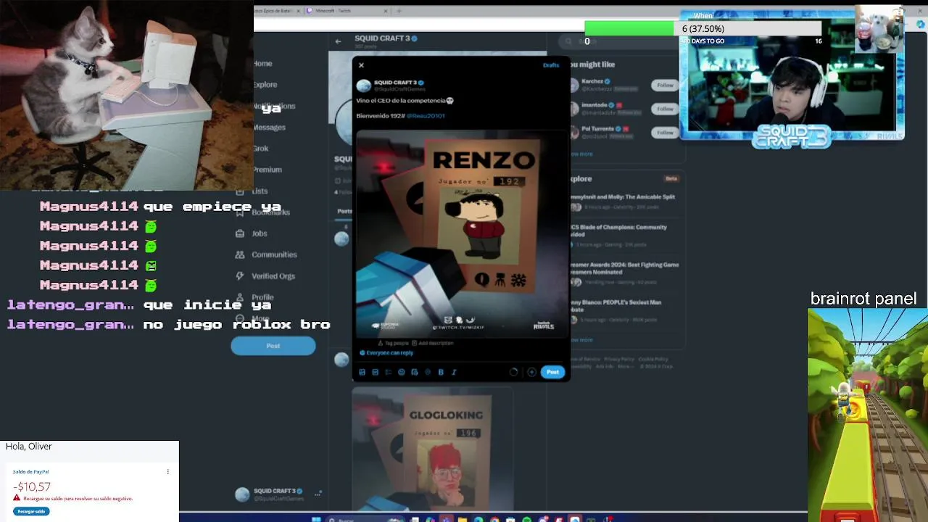
Task: Open new browser tab with plus button
Action: (x=399, y=11)
